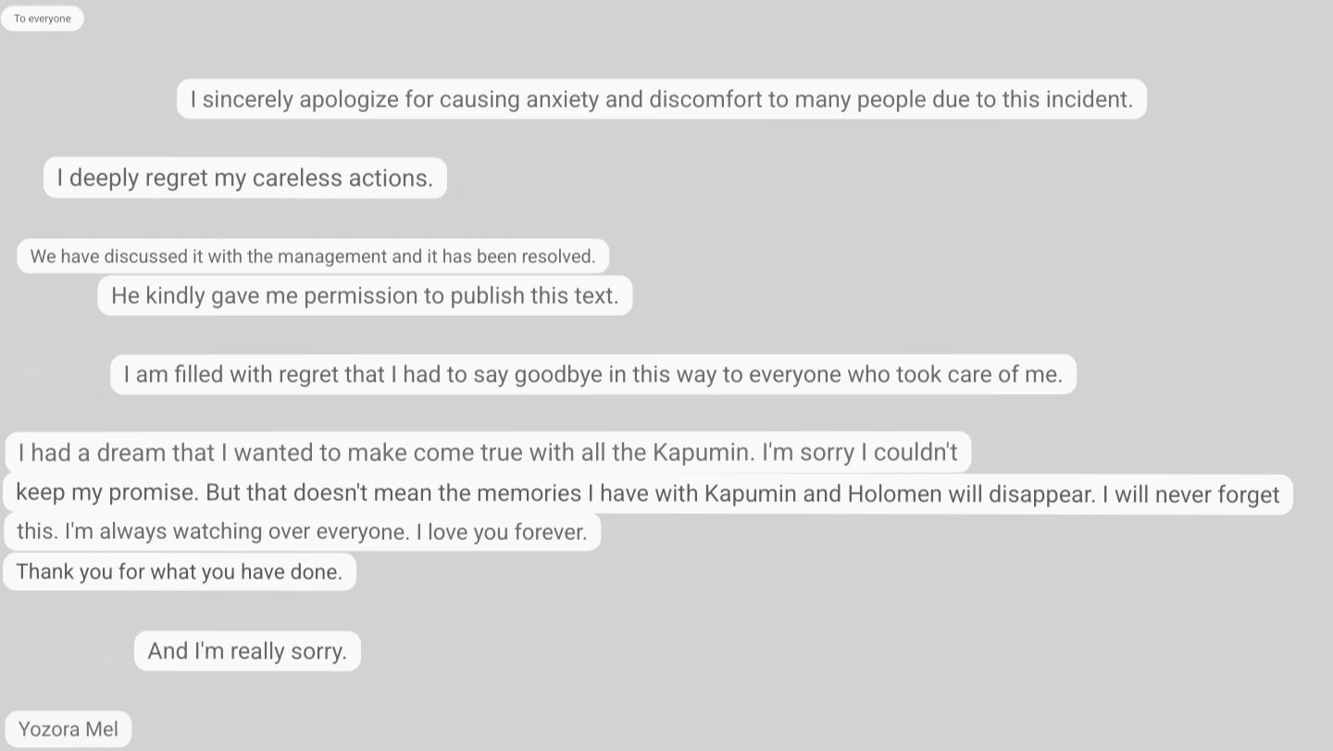Click the 'And I'm really sorry' bubble
The width and height of the screenshot is (1333, 751).
coord(247,651)
